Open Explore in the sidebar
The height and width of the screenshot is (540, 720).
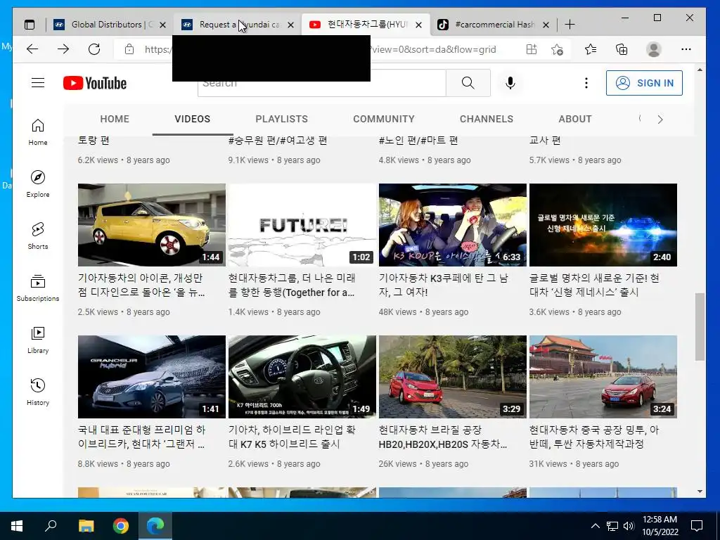coord(38,184)
